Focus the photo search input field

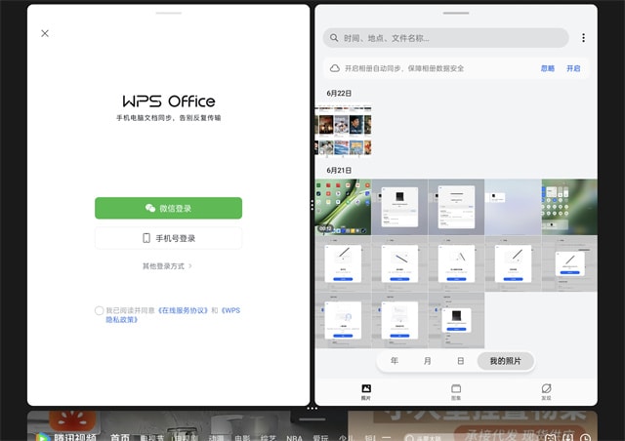coord(449,38)
